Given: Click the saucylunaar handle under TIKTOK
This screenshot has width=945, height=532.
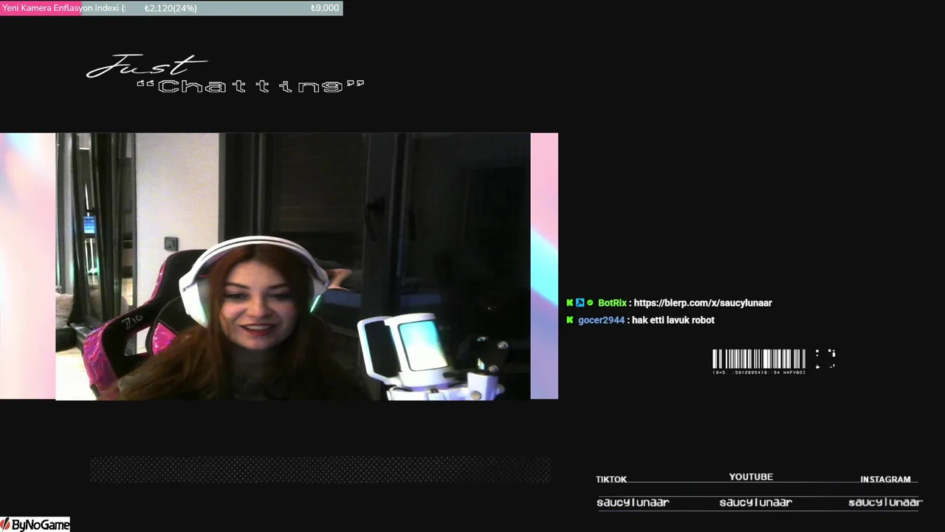Looking at the screenshot, I should (633, 502).
